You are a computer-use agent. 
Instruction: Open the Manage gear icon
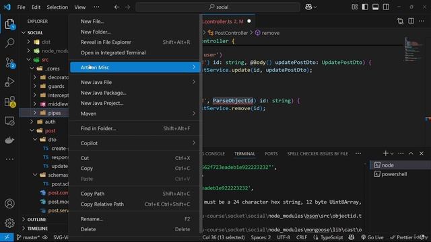click(9, 223)
